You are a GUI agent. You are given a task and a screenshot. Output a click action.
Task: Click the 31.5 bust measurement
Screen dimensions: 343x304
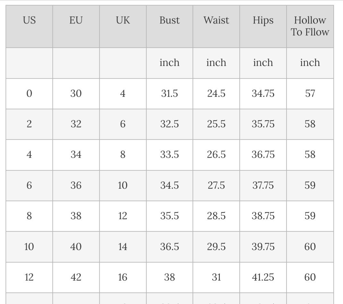click(169, 94)
